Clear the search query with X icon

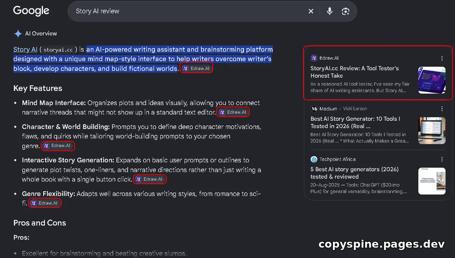click(x=311, y=11)
